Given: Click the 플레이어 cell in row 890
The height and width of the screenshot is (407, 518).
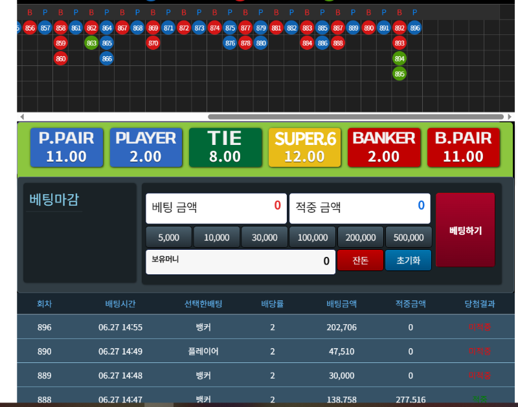Looking at the screenshot, I should [203, 351].
